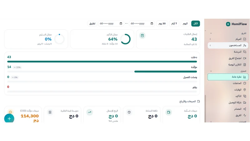Open المنتجات products menu item

pos(228,83)
